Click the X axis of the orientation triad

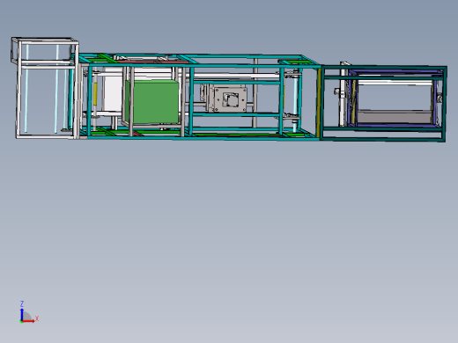tap(29, 321)
